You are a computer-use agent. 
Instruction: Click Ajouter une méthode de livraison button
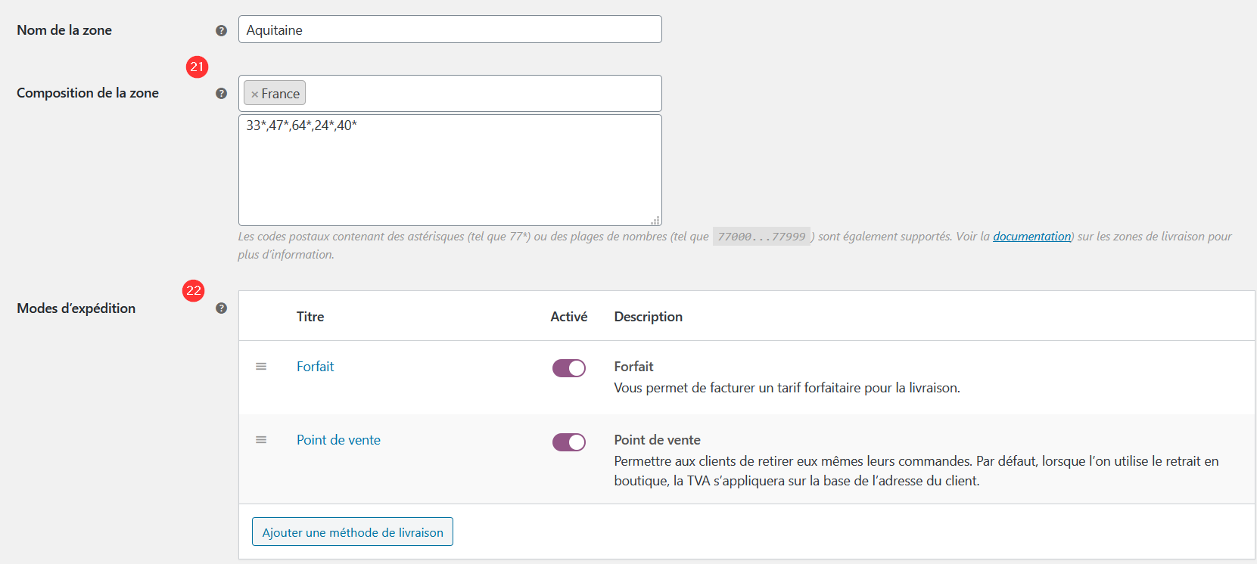point(353,531)
